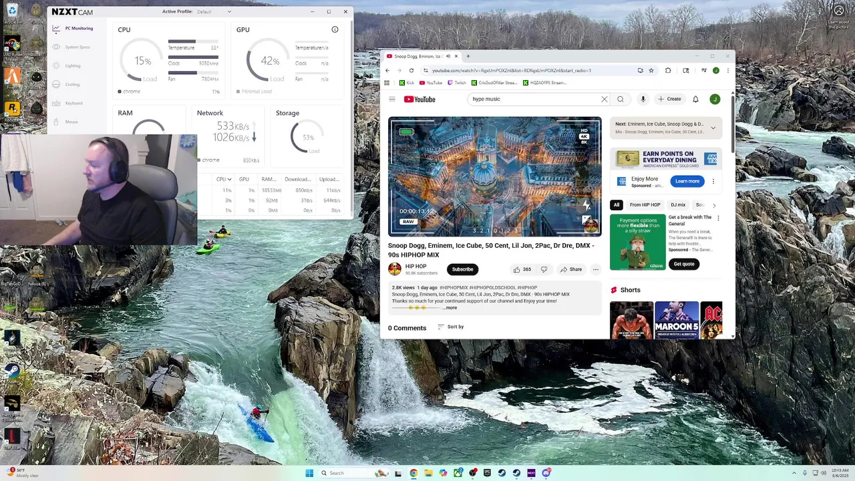Open HIP HOP channel avatar
This screenshot has width=855, height=481.
(x=395, y=269)
